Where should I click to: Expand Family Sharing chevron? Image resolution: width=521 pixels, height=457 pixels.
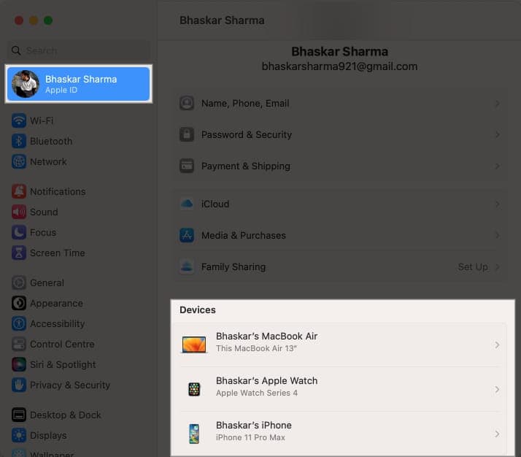497,267
